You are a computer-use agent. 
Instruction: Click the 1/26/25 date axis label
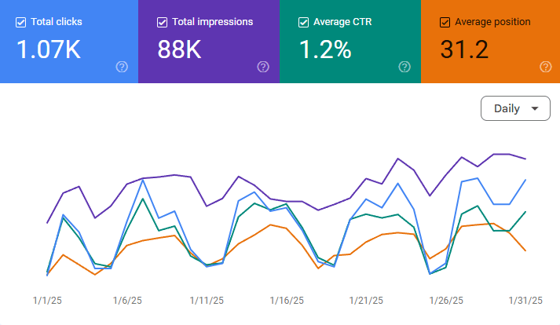(x=445, y=300)
